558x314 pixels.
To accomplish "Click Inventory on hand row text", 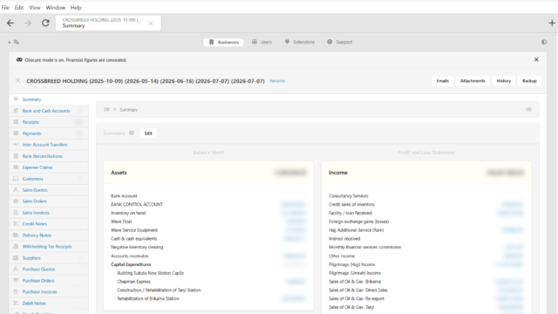I will pos(128,213).
